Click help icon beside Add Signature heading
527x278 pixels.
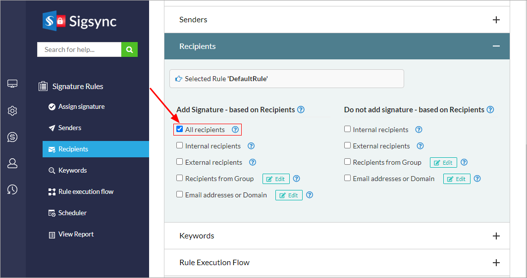pos(301,110)
